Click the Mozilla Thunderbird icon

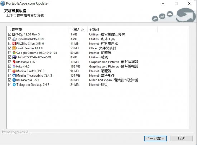coord(14,76)
